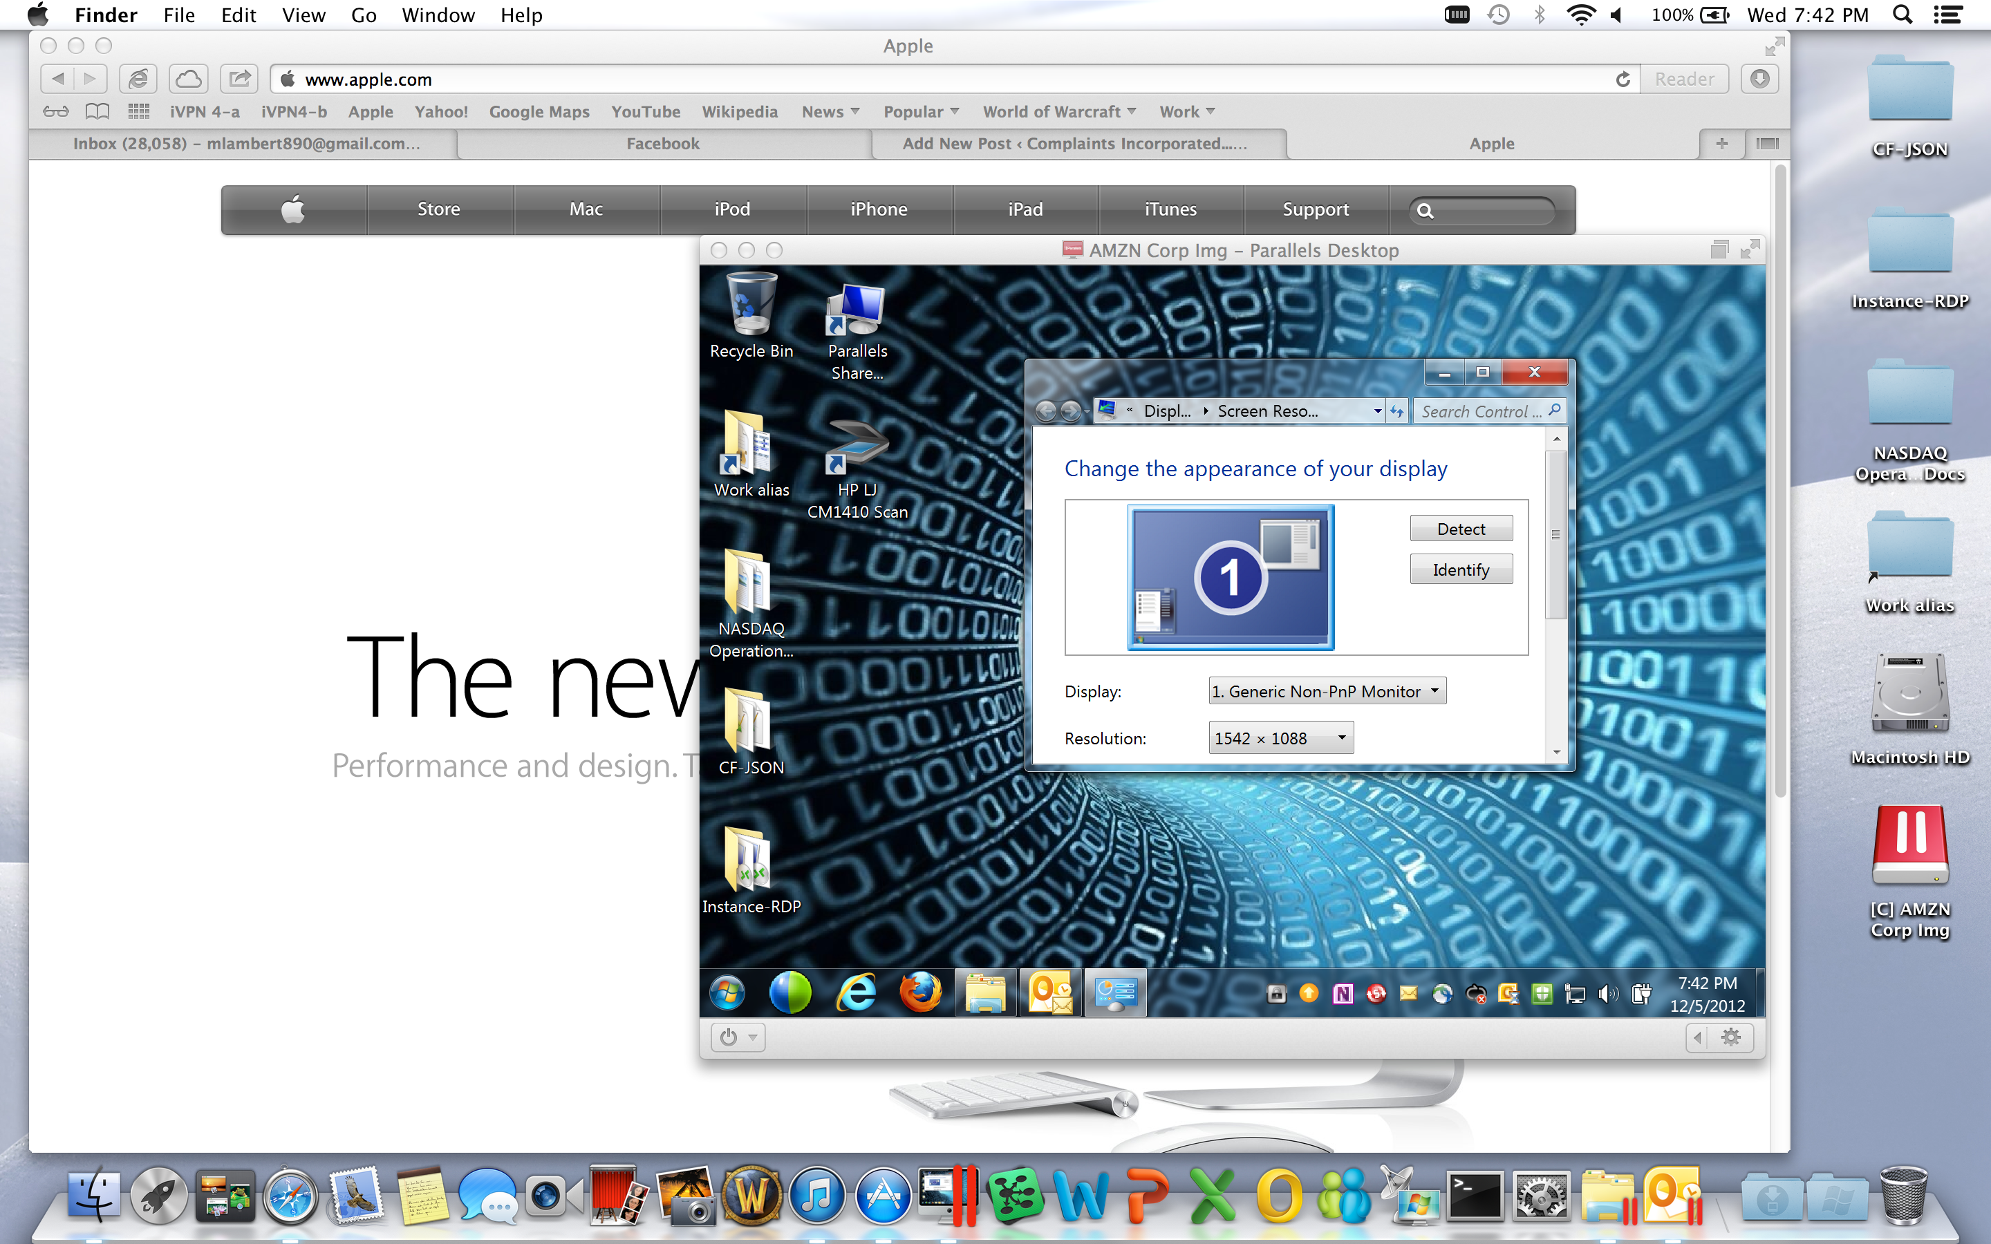This screenshot has height=1244, width=1991.
Task: Click Safari iCloud tabs button
Action: 189,79
